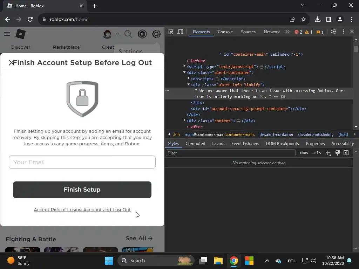Open the Roblox search magnifier icon
The width and height of the screenshot is (359, 269).
tap(128, 34)
